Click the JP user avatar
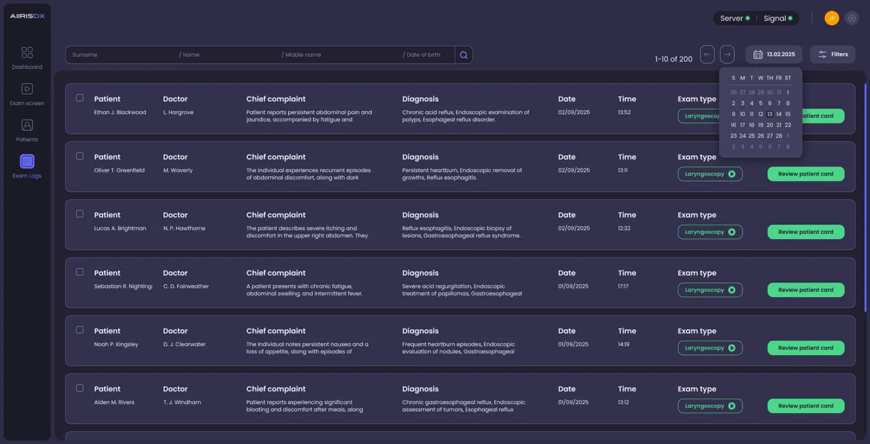The image size is (870, 444). pos(831,18)
